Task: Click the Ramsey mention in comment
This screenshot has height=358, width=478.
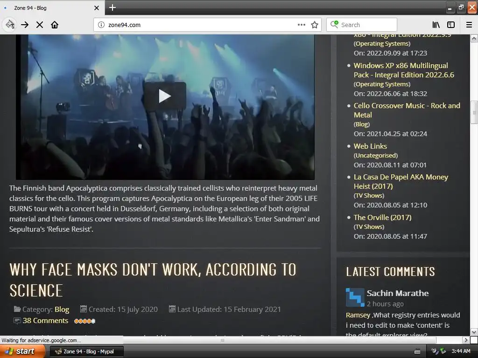Action: point(358,315)
